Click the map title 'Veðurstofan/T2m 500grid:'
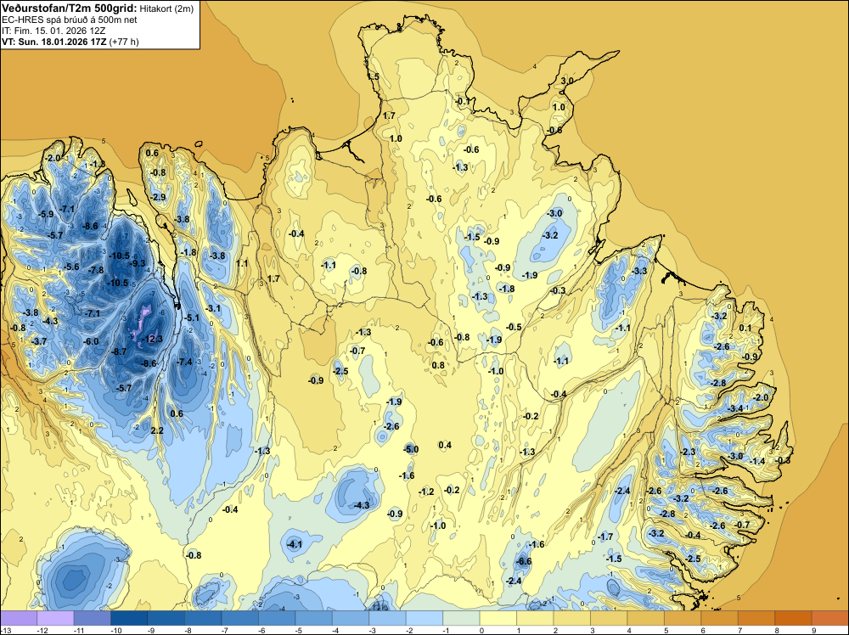The height and width of the screenshot is (635, 849). [x=70, y=8]
